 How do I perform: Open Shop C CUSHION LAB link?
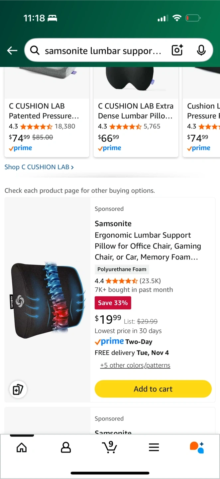[39, 167]
